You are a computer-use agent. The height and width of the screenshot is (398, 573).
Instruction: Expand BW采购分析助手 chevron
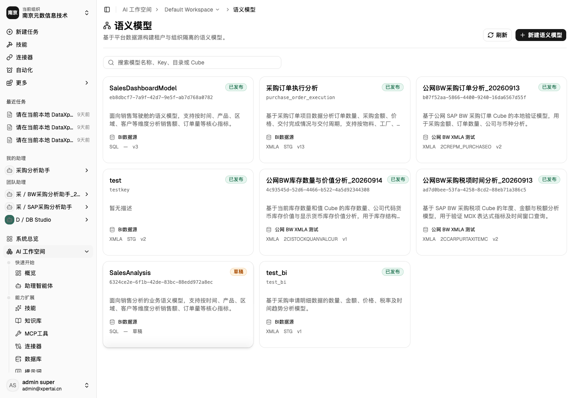tap(87, 194)
